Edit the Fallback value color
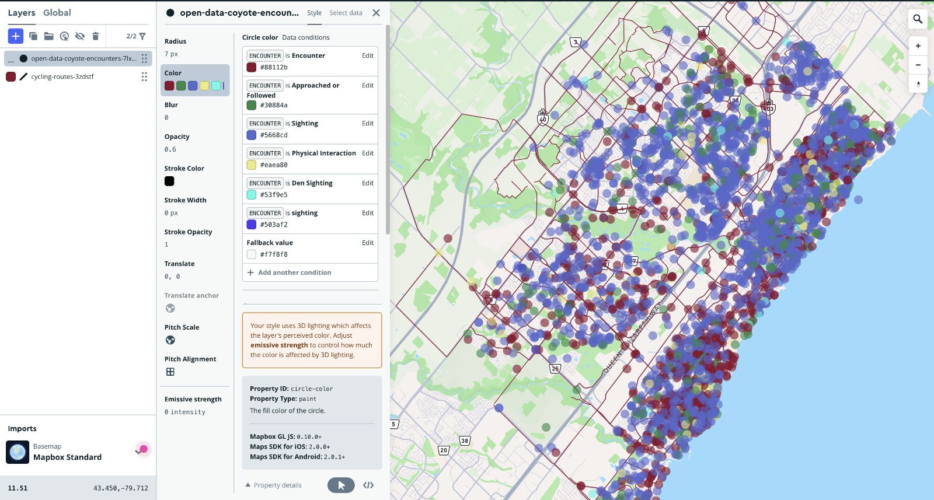934x500 pixels. click(367, 243)
